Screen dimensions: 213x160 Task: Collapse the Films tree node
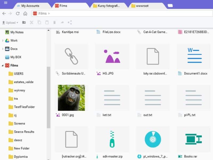point(3,65)
